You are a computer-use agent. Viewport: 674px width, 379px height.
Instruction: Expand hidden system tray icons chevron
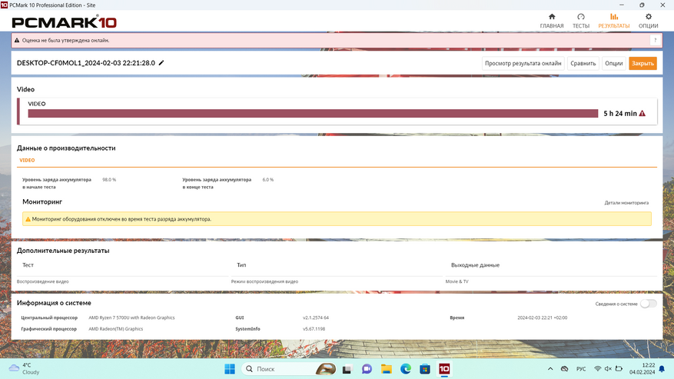pyautogui.click(x=550, y=369)
